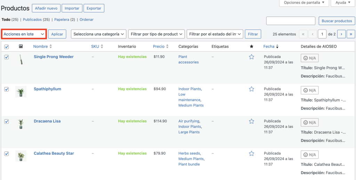Image resolution: width=356 pixels, height=180 pixels.
Task: Toggle the select-all products checkbox
Action: 7,47
